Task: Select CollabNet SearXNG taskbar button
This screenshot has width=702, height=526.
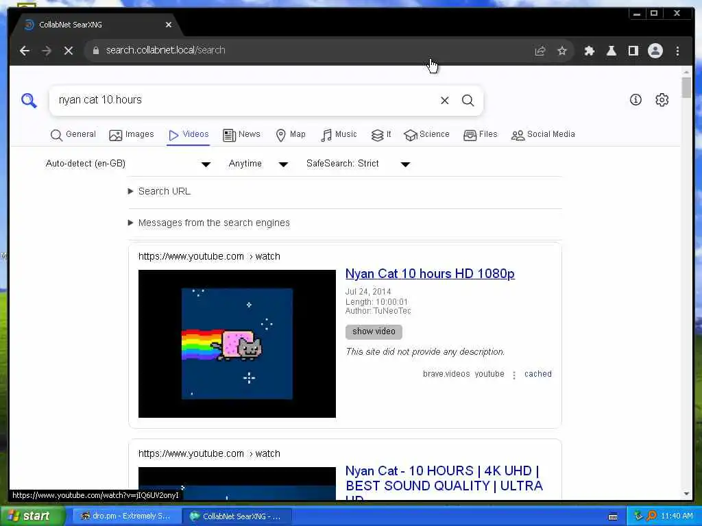Action: tap(236, 516)
